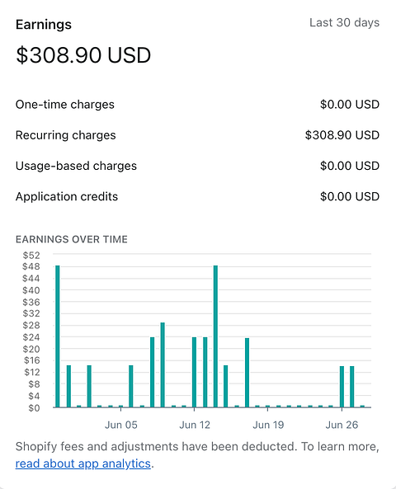Select the One-time charges row
Viewport: 396px width, 489px height.
pos(197,105)
